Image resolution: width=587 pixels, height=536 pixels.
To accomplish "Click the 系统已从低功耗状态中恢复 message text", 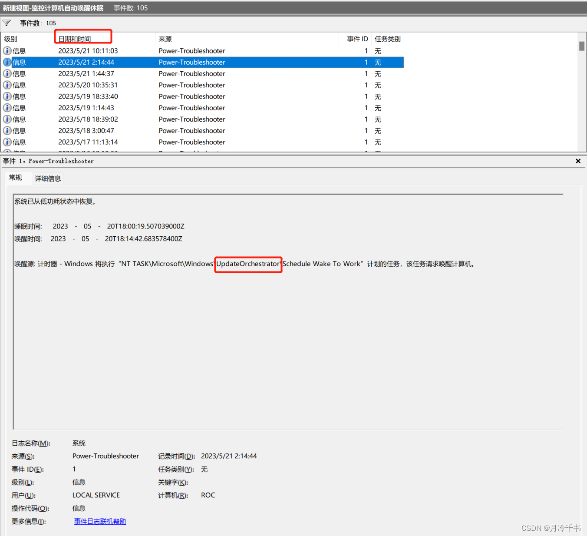I will (x=55, y=202).
